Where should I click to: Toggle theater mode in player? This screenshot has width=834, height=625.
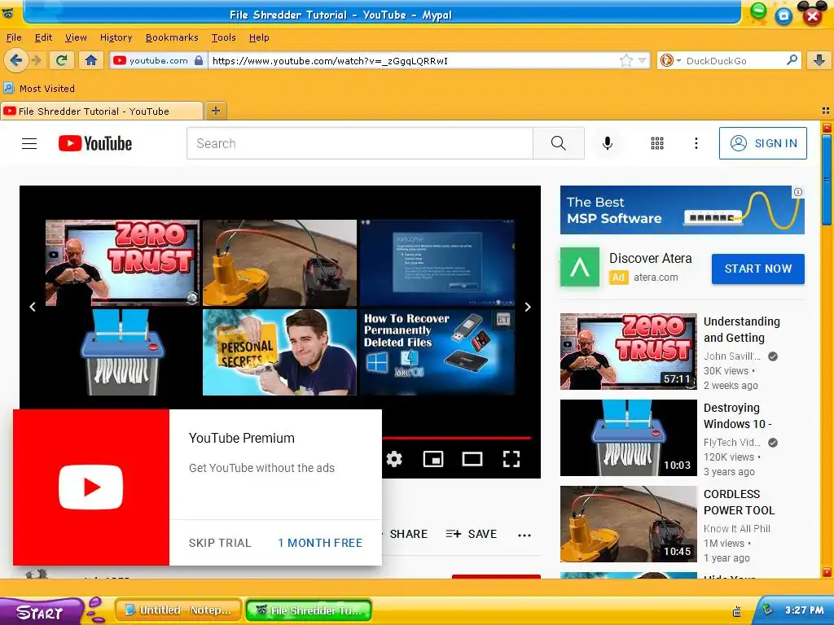472,459
